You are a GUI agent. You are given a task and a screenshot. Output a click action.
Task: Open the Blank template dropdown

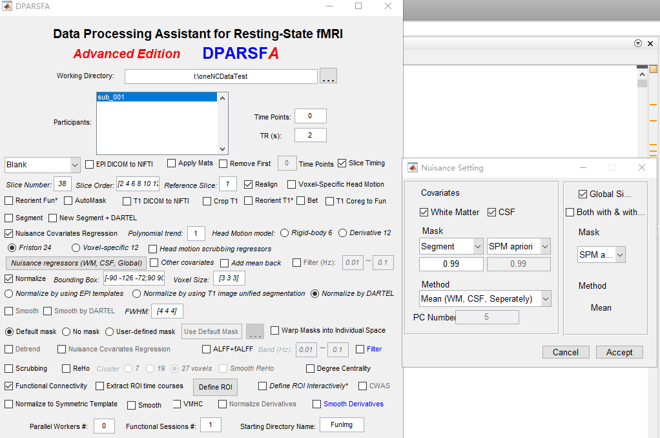[42, 165]
